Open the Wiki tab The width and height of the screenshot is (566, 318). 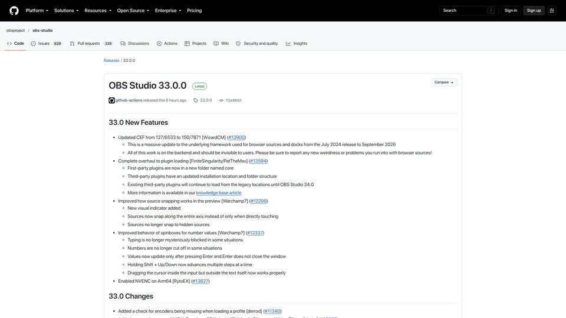pyautogui.click(x=221, y=43)
